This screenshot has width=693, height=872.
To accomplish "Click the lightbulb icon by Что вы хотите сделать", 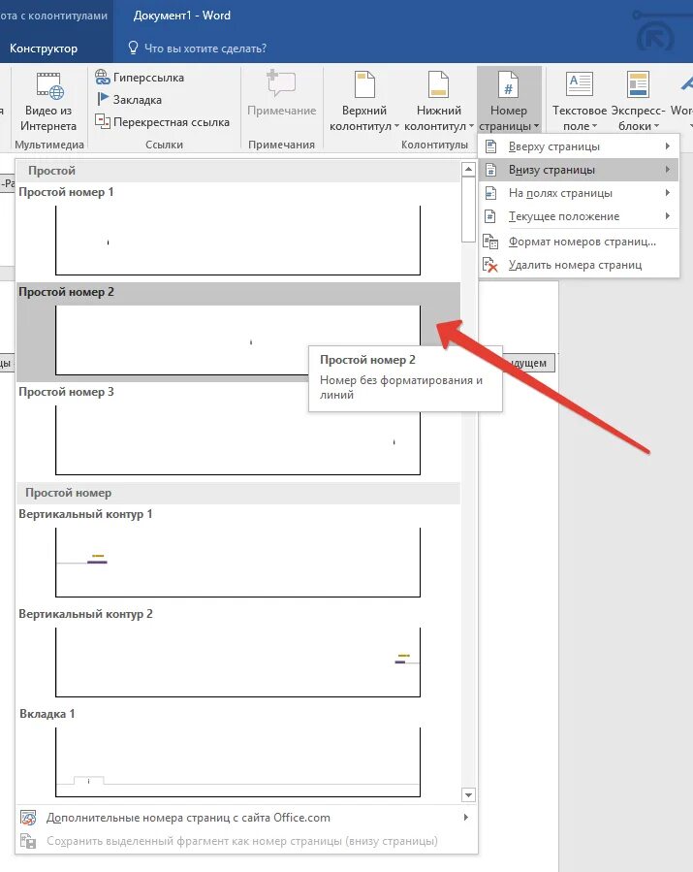I will point(133,48).
